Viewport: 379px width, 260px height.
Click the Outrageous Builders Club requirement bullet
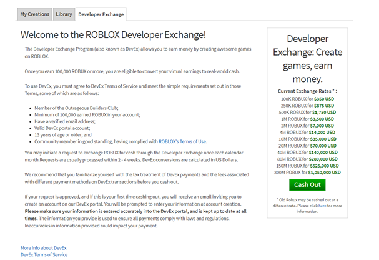76,108
